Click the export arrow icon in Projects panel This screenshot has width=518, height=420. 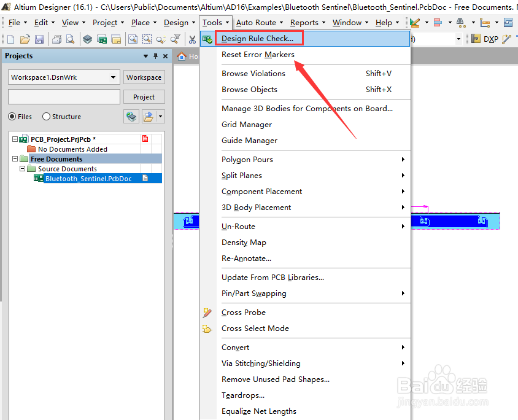coord(149,116)
